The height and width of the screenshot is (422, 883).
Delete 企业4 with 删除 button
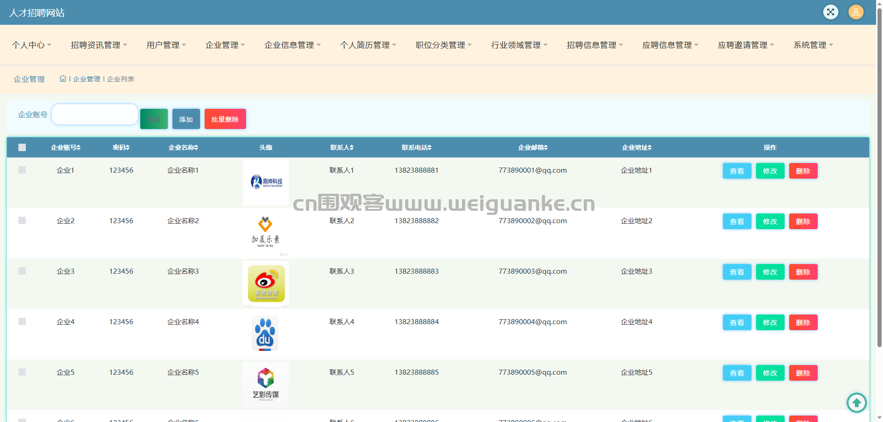pyautogui.click(x=803, y=322)
